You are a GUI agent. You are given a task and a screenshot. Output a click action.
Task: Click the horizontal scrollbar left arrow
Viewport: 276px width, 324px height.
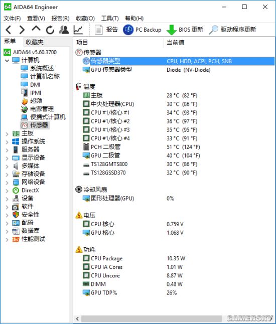77,318
